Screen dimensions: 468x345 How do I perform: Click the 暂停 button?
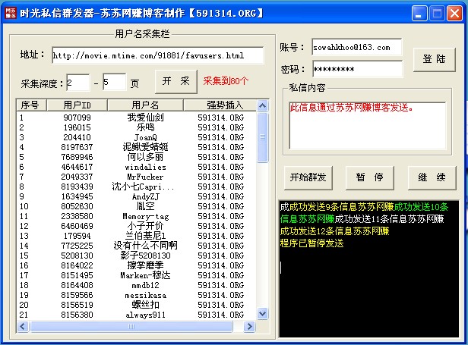[370, 178]
